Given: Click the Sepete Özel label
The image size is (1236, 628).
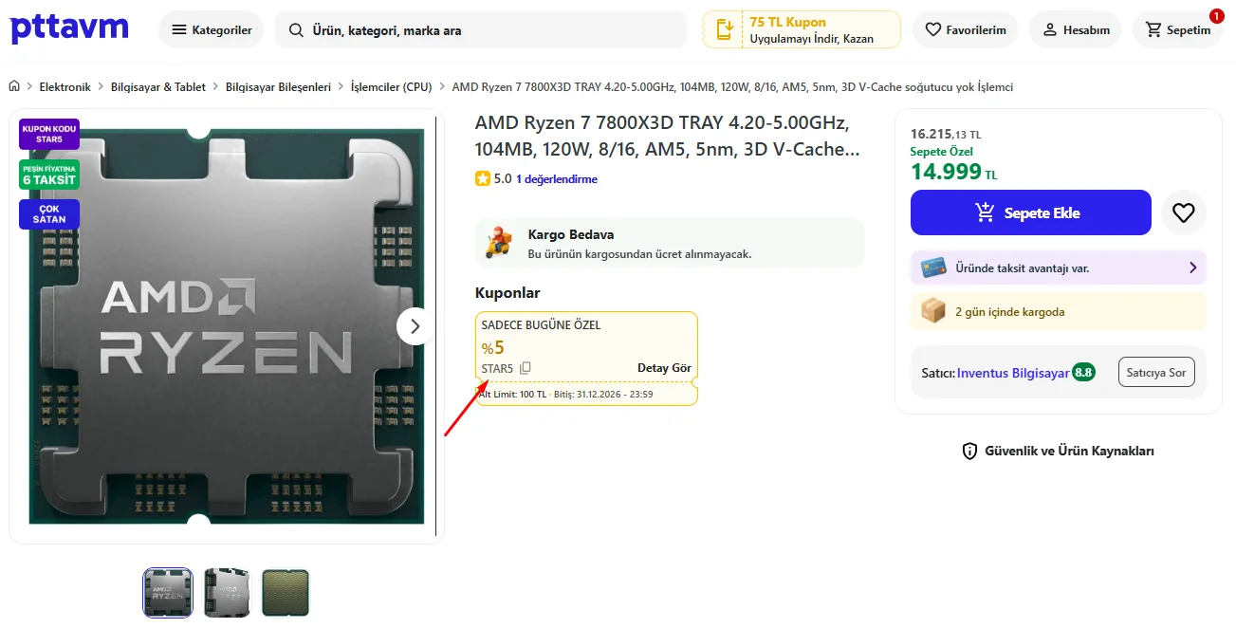Looking at the screenshot, I should pyautogui.click(x=941, y=152).
